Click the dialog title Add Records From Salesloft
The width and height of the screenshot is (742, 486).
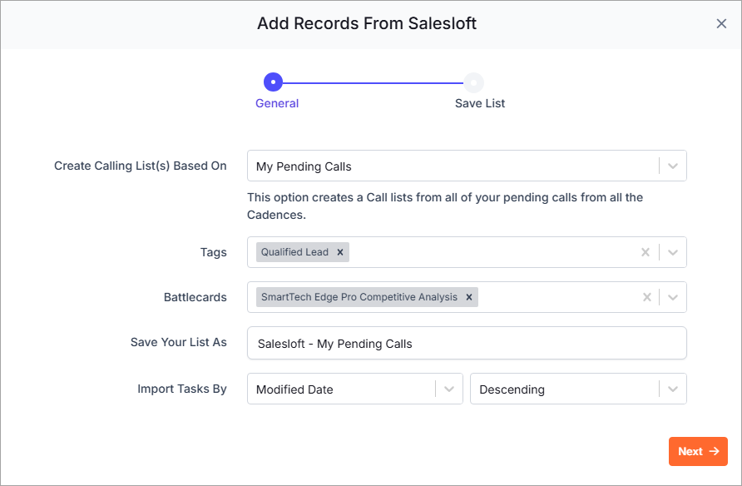(x=367, y=23)
